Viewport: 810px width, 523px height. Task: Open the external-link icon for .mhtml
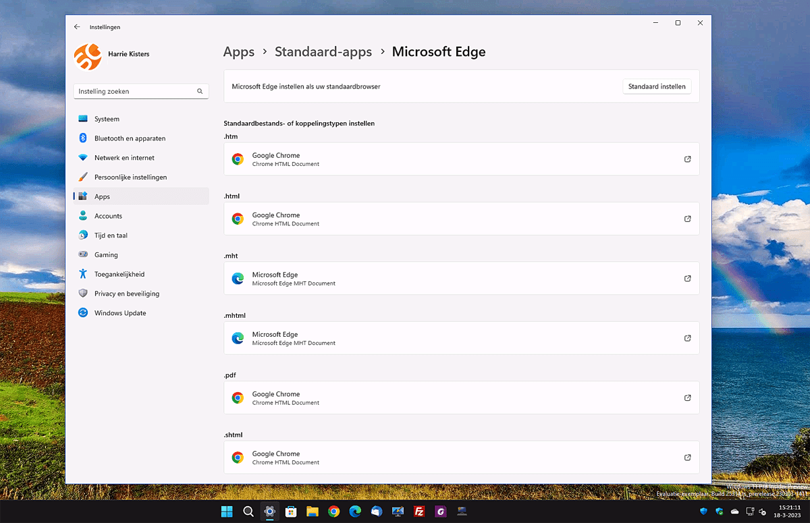pos(688,338)
